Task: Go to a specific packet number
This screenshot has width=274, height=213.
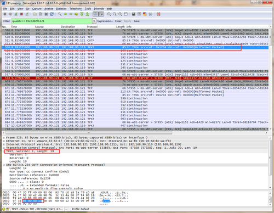Action: pos(76,14)
